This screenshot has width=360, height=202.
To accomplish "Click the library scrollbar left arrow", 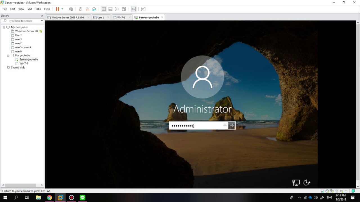I will pos(3,185).
